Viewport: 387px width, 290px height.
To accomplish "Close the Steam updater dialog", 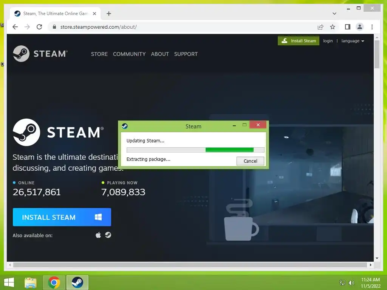I will click(258, 125).
